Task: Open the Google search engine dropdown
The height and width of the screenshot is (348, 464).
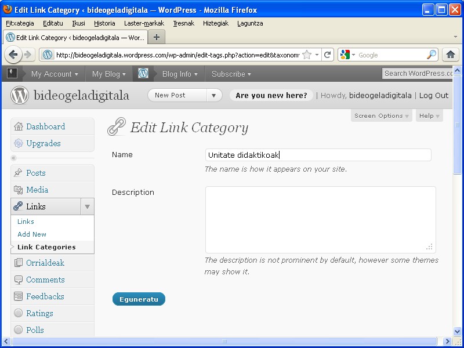Action: [353, 55]
